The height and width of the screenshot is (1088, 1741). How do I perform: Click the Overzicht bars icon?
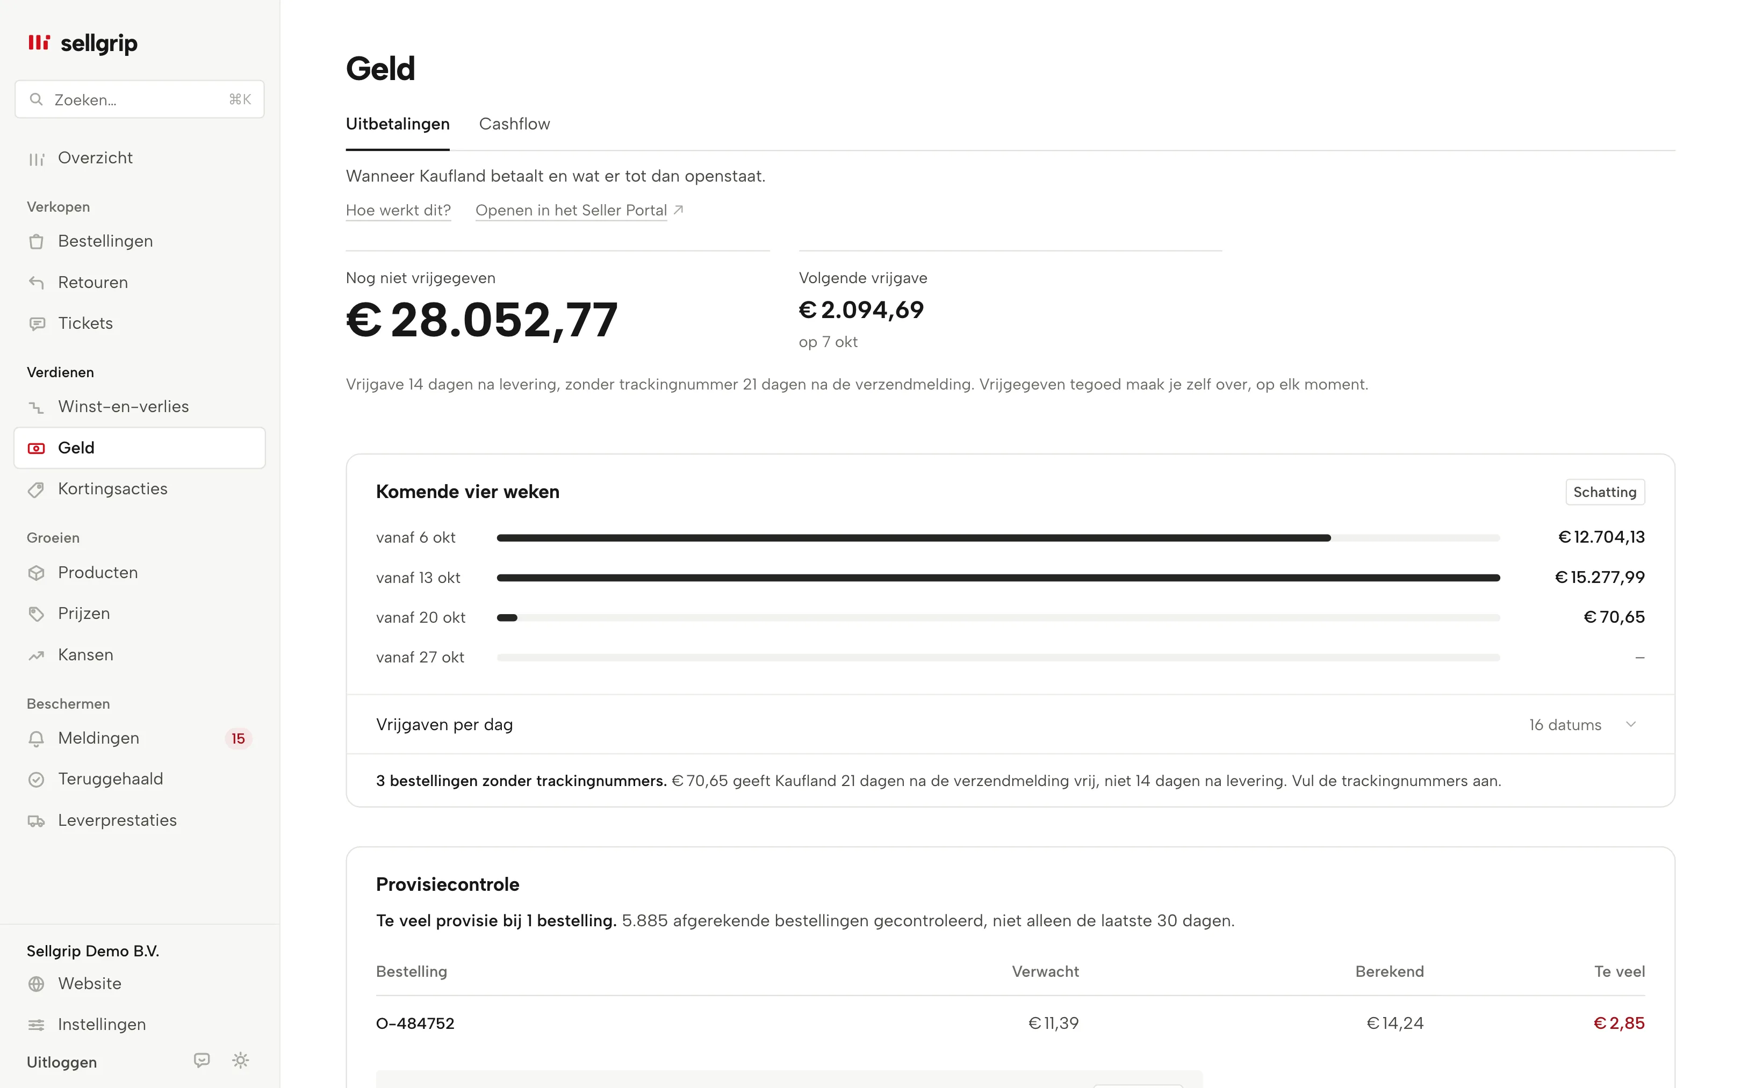point(36,158)
